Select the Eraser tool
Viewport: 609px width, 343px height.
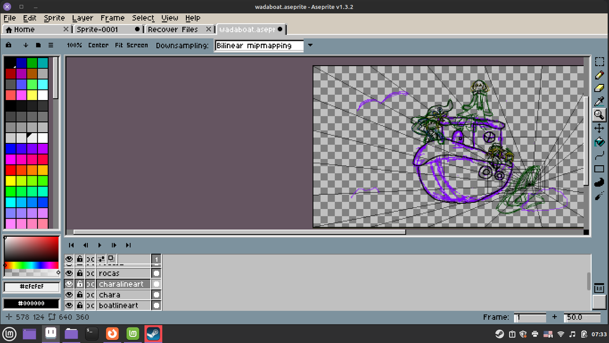tap(599, 88)
